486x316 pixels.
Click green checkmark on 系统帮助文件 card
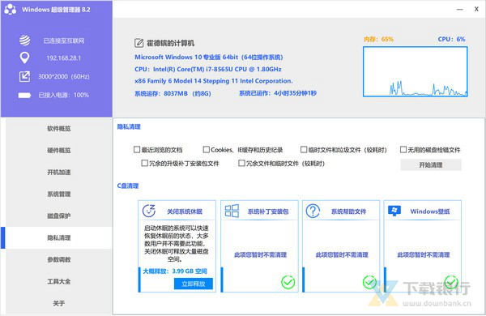(369, 282)
